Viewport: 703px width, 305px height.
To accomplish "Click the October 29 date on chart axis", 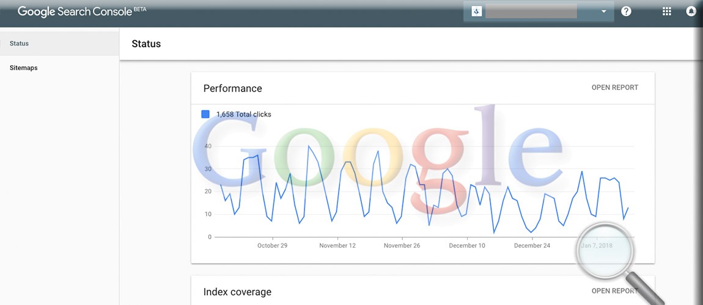I will [272, 245].
